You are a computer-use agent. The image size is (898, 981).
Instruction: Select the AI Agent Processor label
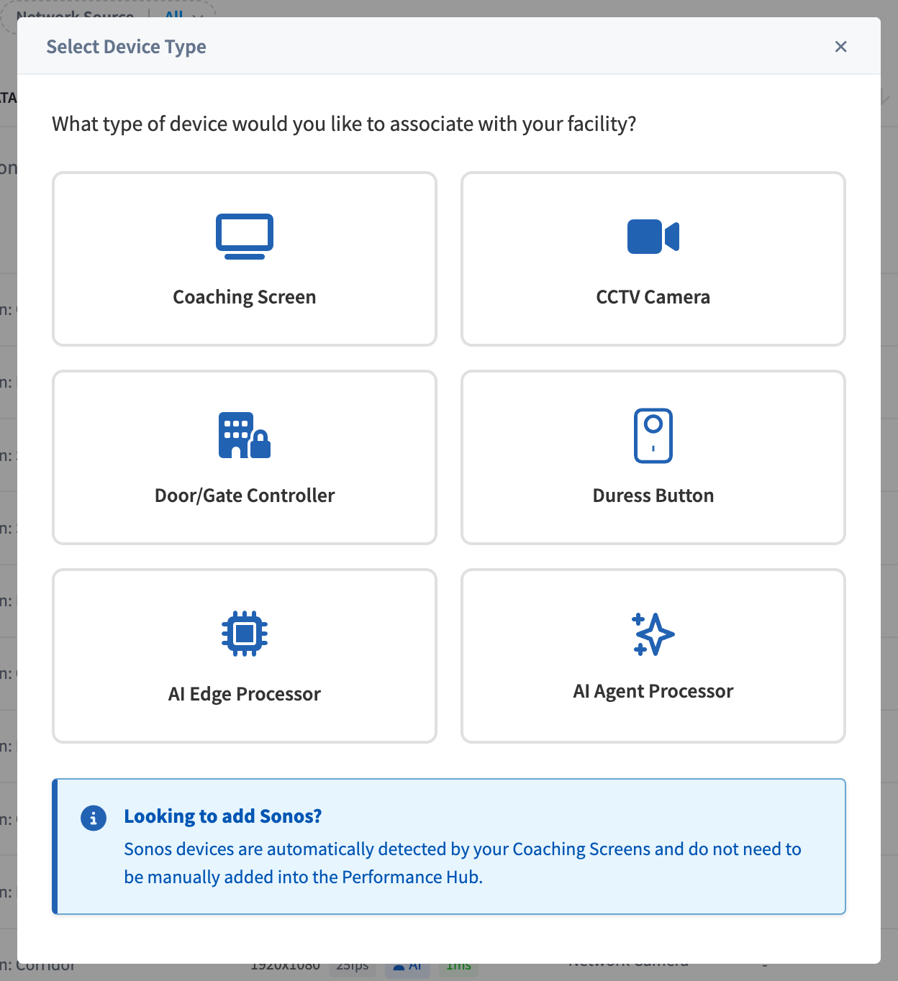(653, 691)
